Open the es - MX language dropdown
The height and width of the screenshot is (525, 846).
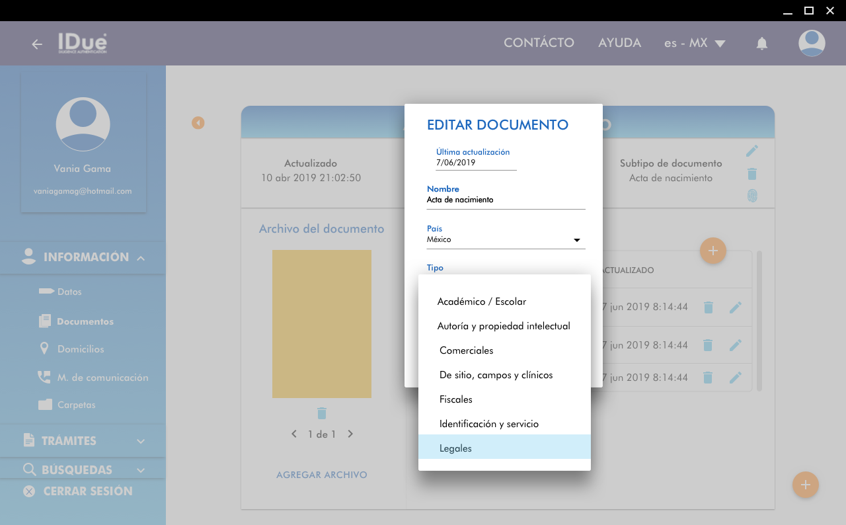coord(695,43)
